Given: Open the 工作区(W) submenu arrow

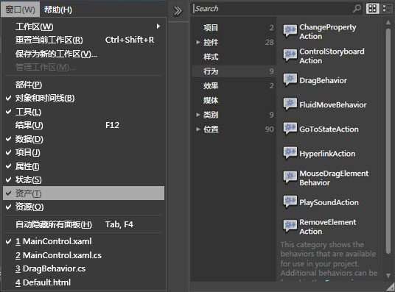Looking at the screenshot, I should [158, 26].
